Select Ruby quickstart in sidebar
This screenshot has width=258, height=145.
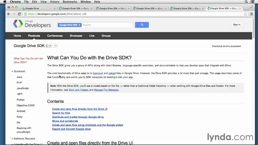19,117
